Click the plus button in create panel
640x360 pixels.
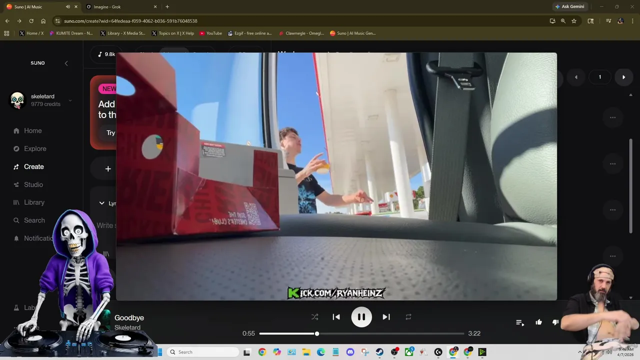pos(108,169)
